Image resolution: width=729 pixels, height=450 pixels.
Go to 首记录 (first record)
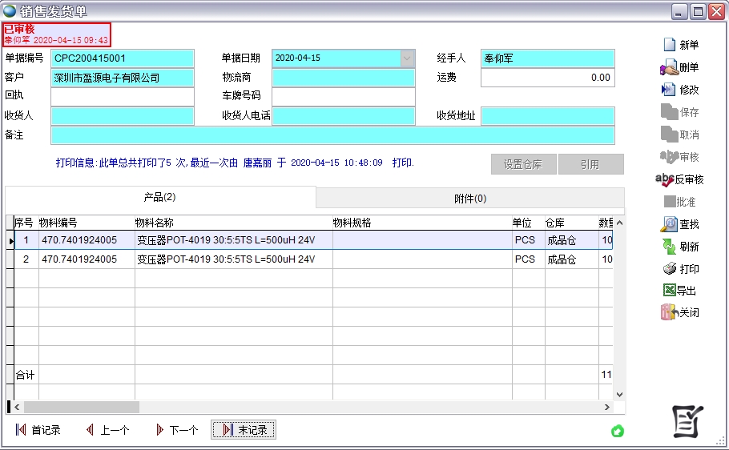point(38,430)
